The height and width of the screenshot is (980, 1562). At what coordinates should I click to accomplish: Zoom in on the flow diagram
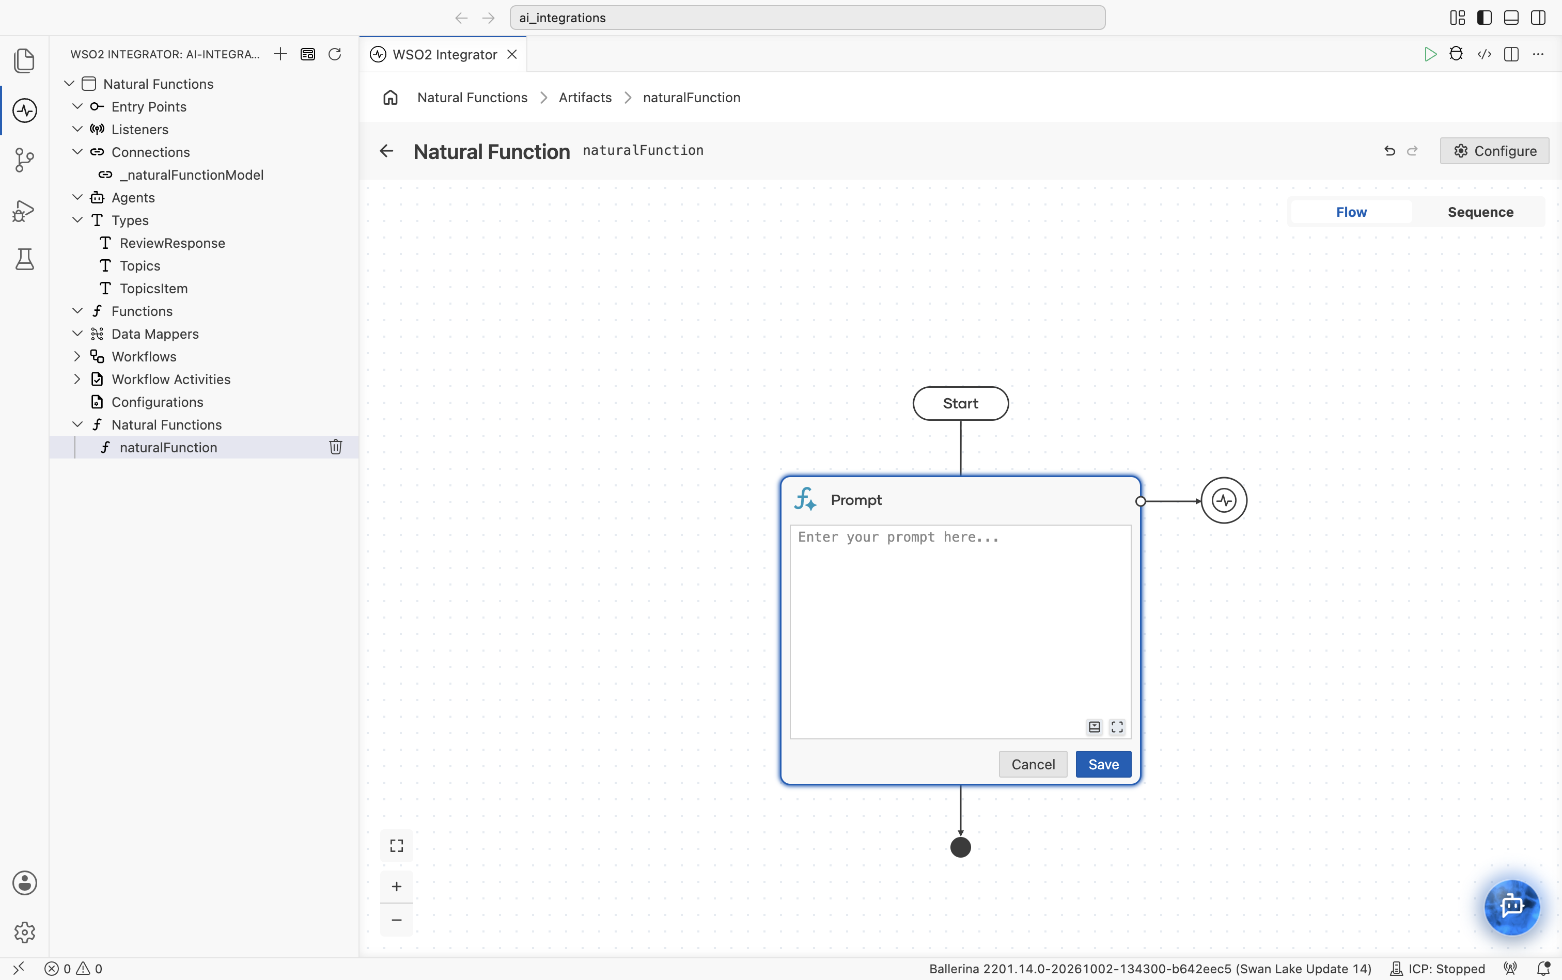click(396, 886)
